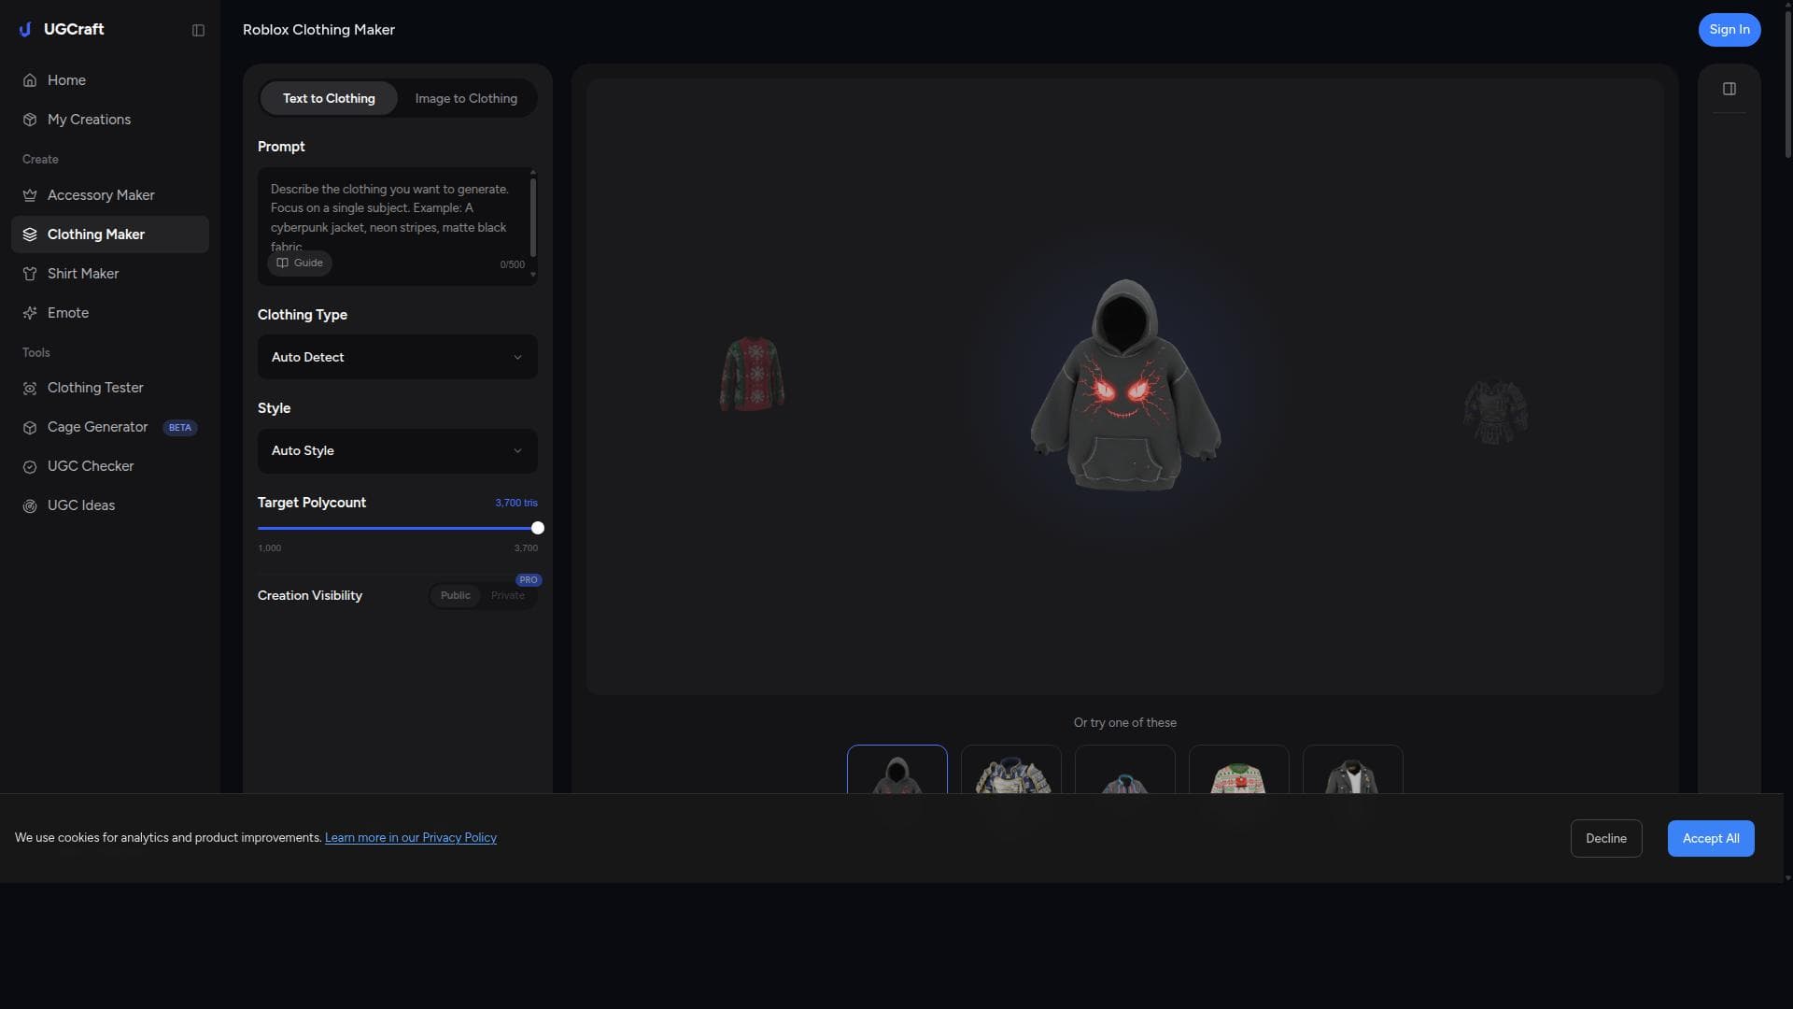Choose the black leather jacket example thumbnail
Viewport: 1793px width, 1009px height.
(x=1353, y=770)
